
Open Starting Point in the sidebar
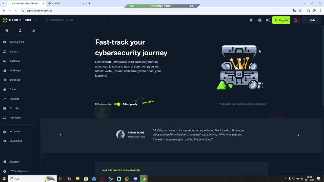tap(16, 42)
